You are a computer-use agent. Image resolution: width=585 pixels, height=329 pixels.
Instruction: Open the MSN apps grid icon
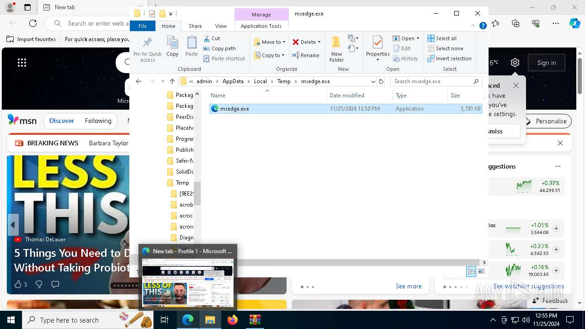click(22, 63)
